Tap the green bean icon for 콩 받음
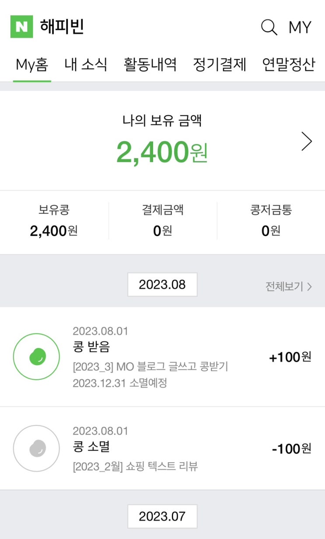The height and width of the screenshot is (539, 325). tap(36, 356)
